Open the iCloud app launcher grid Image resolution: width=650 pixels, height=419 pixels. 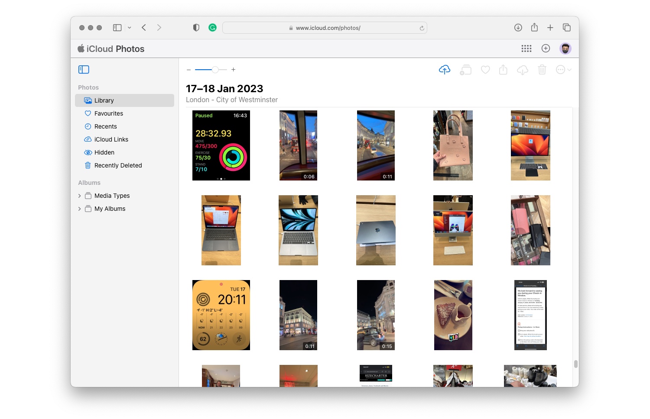[x=526, y=48]
